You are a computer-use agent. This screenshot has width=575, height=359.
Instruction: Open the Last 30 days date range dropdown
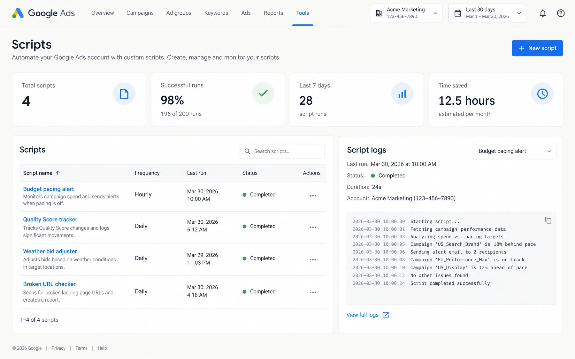tap(487, 13)
